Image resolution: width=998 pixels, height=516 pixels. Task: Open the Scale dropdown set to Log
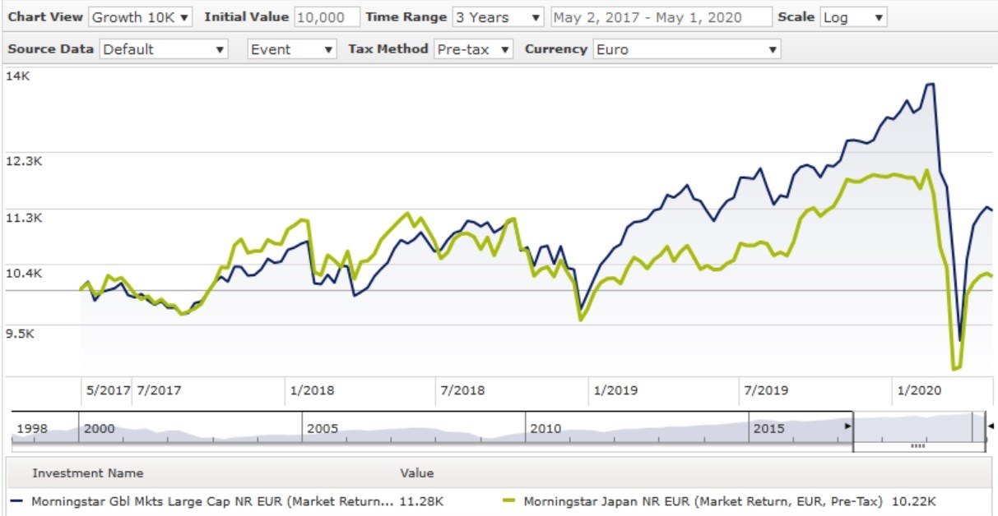[853, 17]
